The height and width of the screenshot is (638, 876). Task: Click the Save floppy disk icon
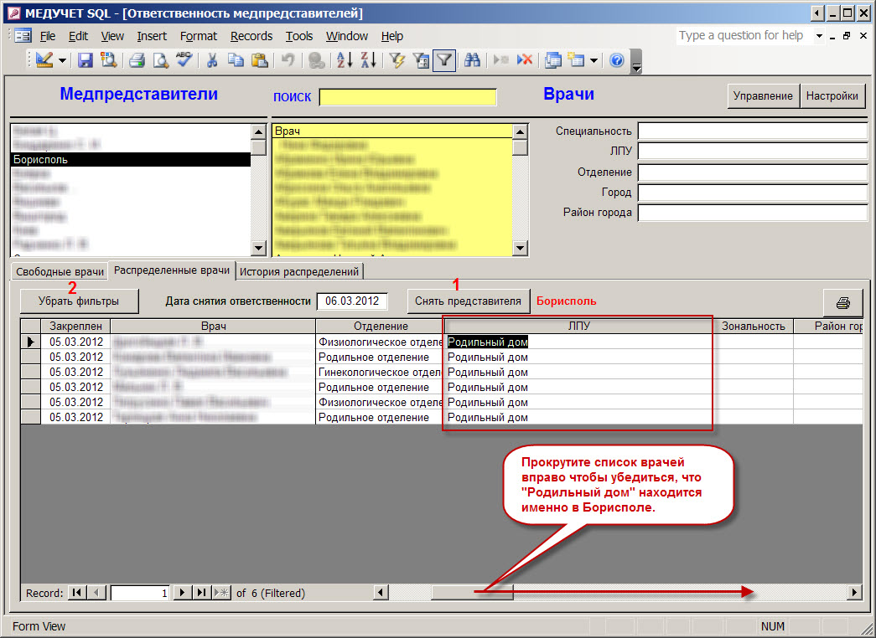85,59
